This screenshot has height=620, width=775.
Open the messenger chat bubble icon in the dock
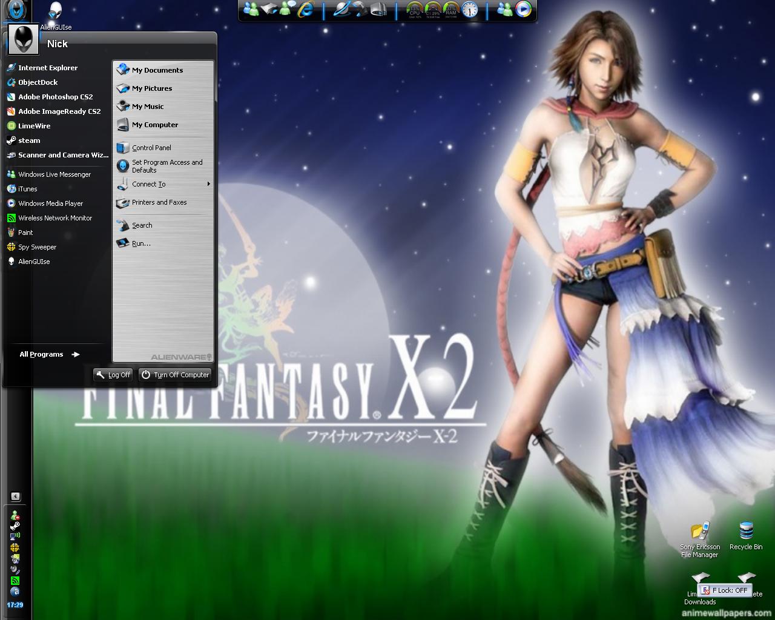point(289,9)
